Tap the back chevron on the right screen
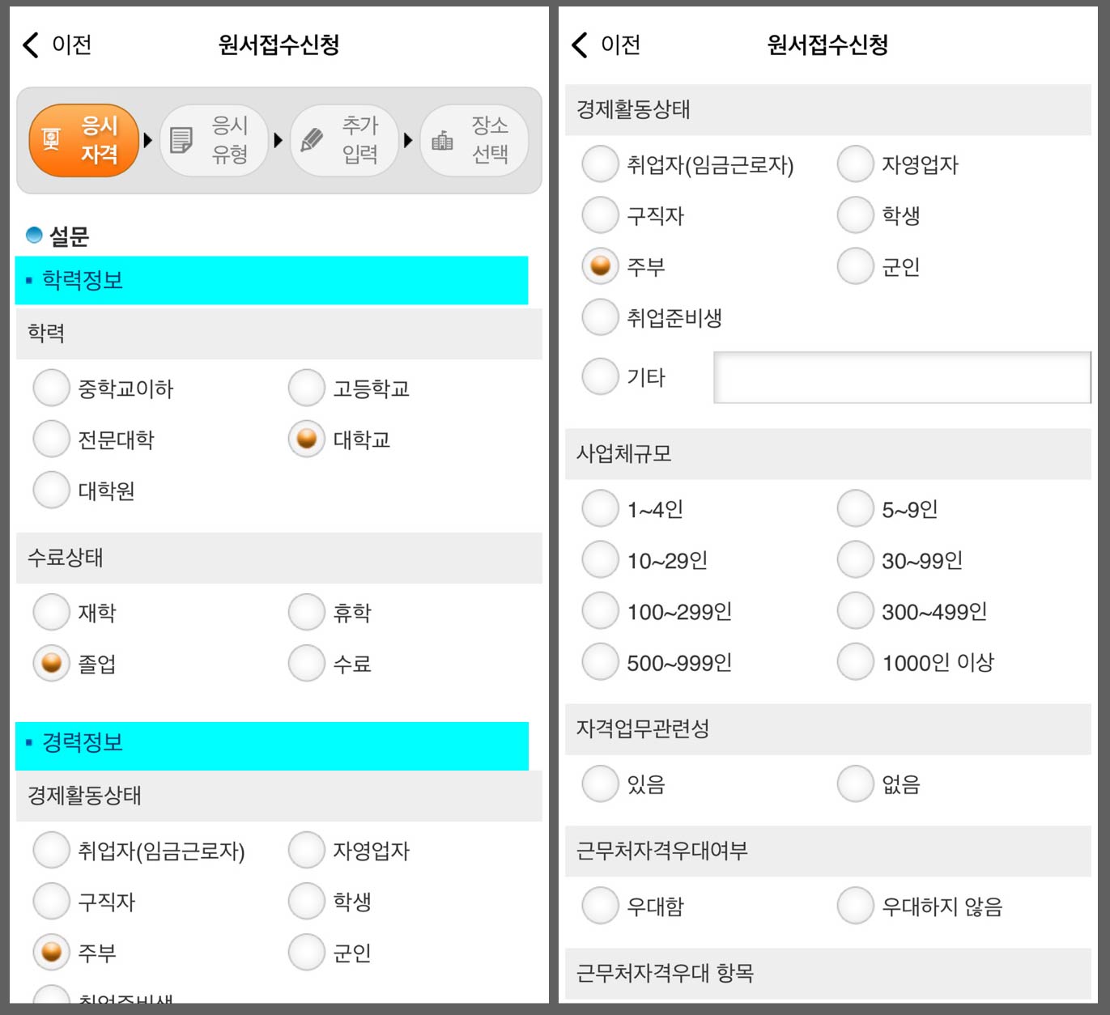 [x=578, y=45]
